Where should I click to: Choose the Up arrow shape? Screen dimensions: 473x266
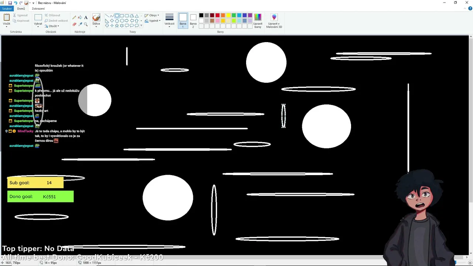point(136,21)
